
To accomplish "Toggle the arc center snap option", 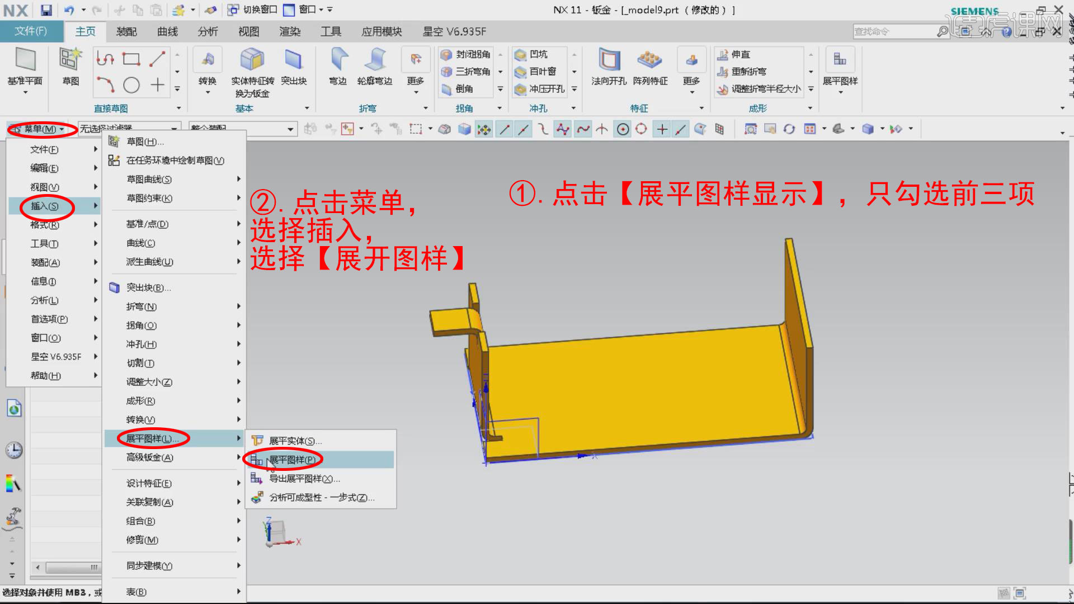I will [x=623, y=130].
